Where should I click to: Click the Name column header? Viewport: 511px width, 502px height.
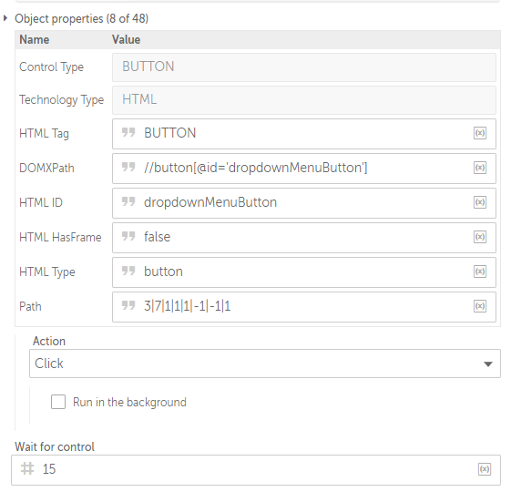[35, 40]
